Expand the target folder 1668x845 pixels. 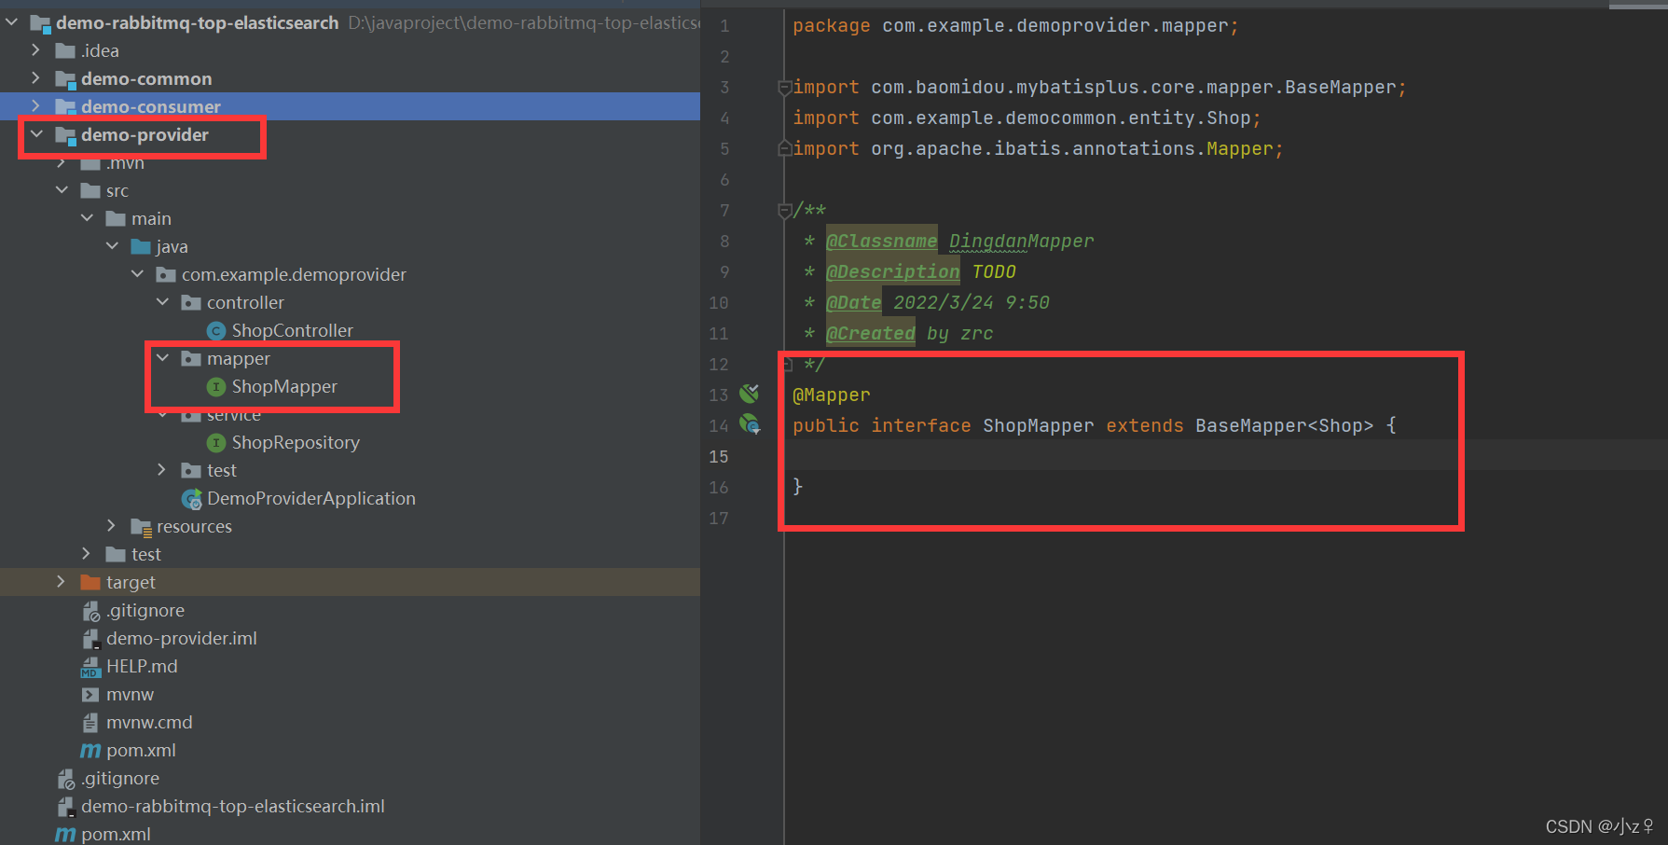62,582
